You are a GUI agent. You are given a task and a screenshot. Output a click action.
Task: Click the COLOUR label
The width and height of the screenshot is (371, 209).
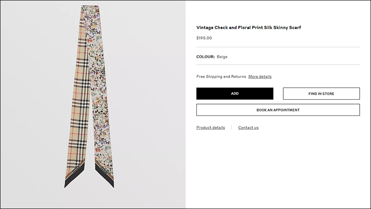click(206, 57)
